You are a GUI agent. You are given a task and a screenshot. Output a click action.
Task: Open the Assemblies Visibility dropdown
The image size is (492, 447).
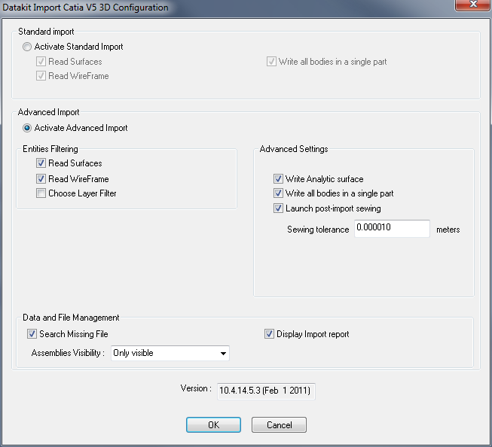click(x=170, y=353)
